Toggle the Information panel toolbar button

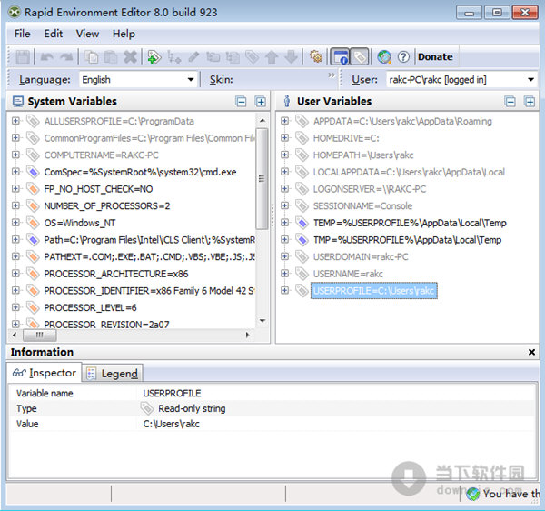point(339,56)
